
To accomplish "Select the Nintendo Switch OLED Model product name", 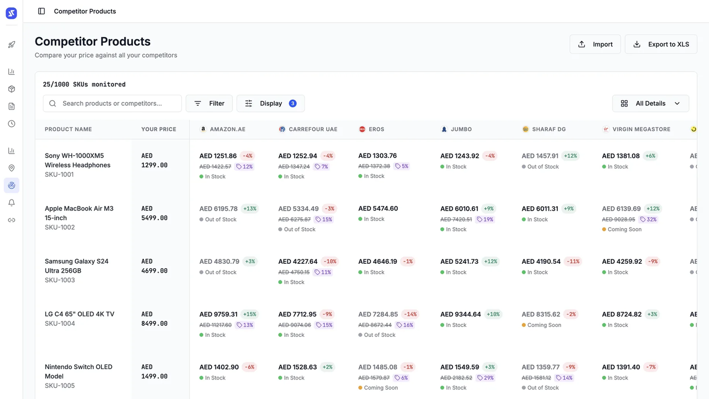I will click(79, 371).
